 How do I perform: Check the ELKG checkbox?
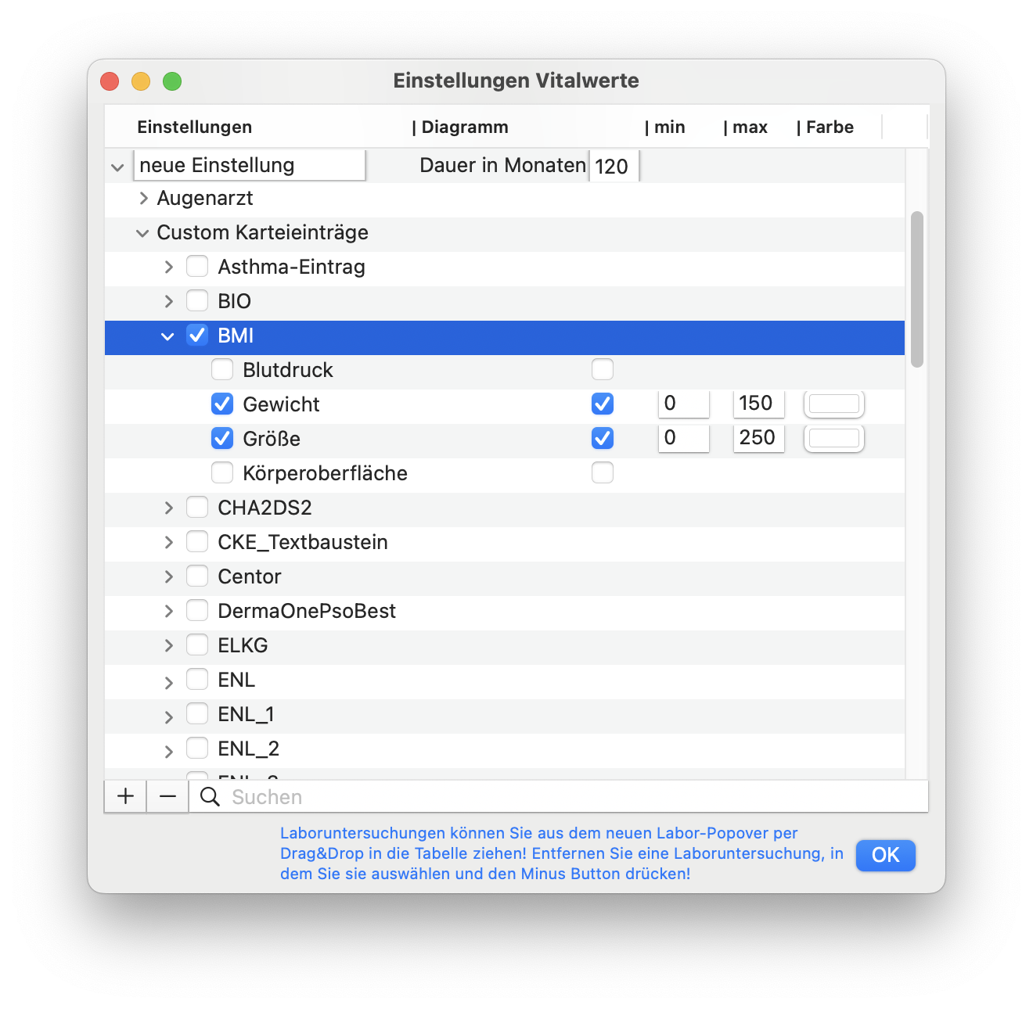(x=197, y=645)
